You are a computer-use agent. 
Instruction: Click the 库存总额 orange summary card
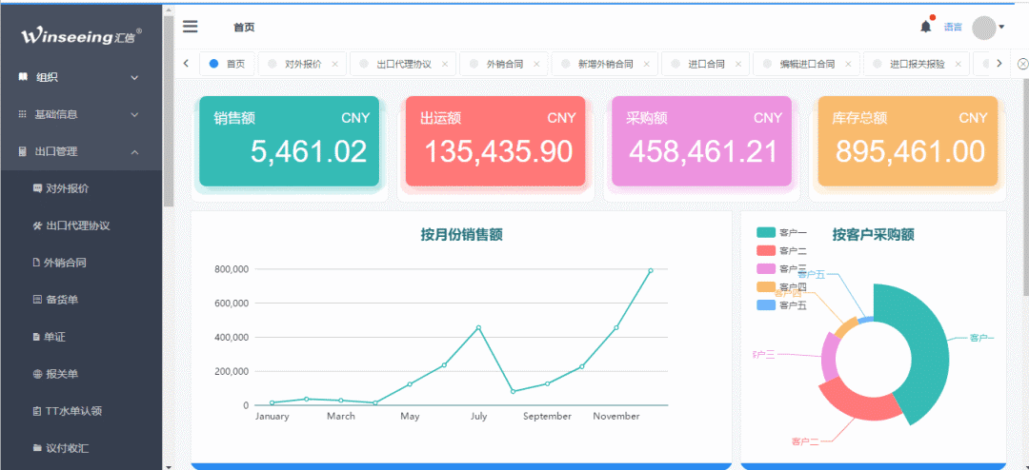tap(908, 141)
